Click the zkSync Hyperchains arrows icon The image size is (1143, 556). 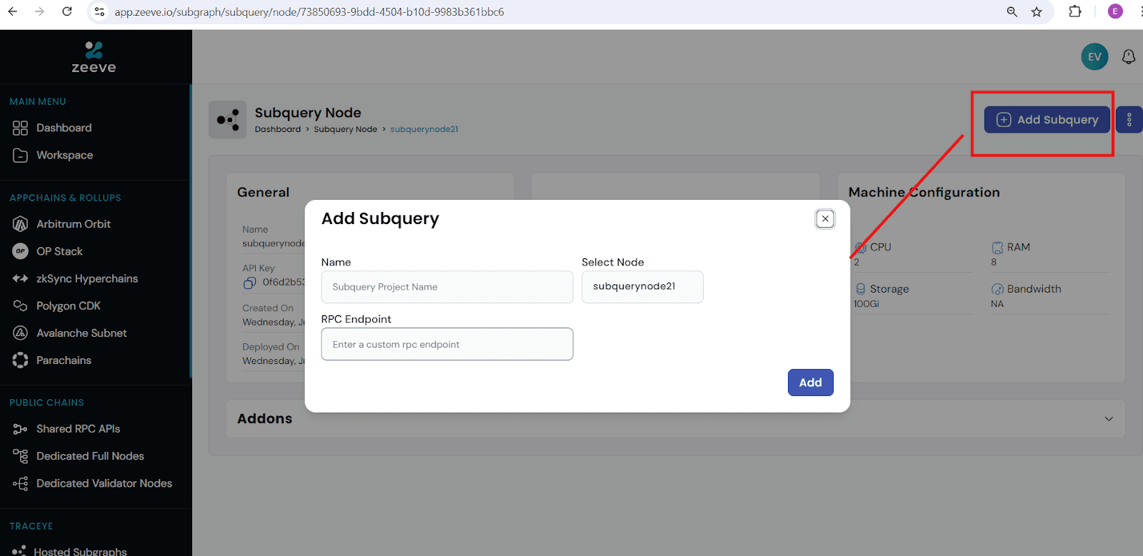point(20,278)
